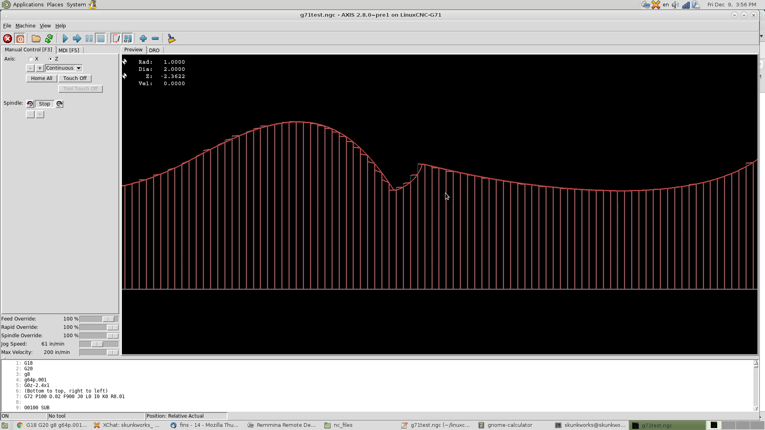Start spindle clockwise
The width and height of the screenshot is (765, 430).
[59, 104]
